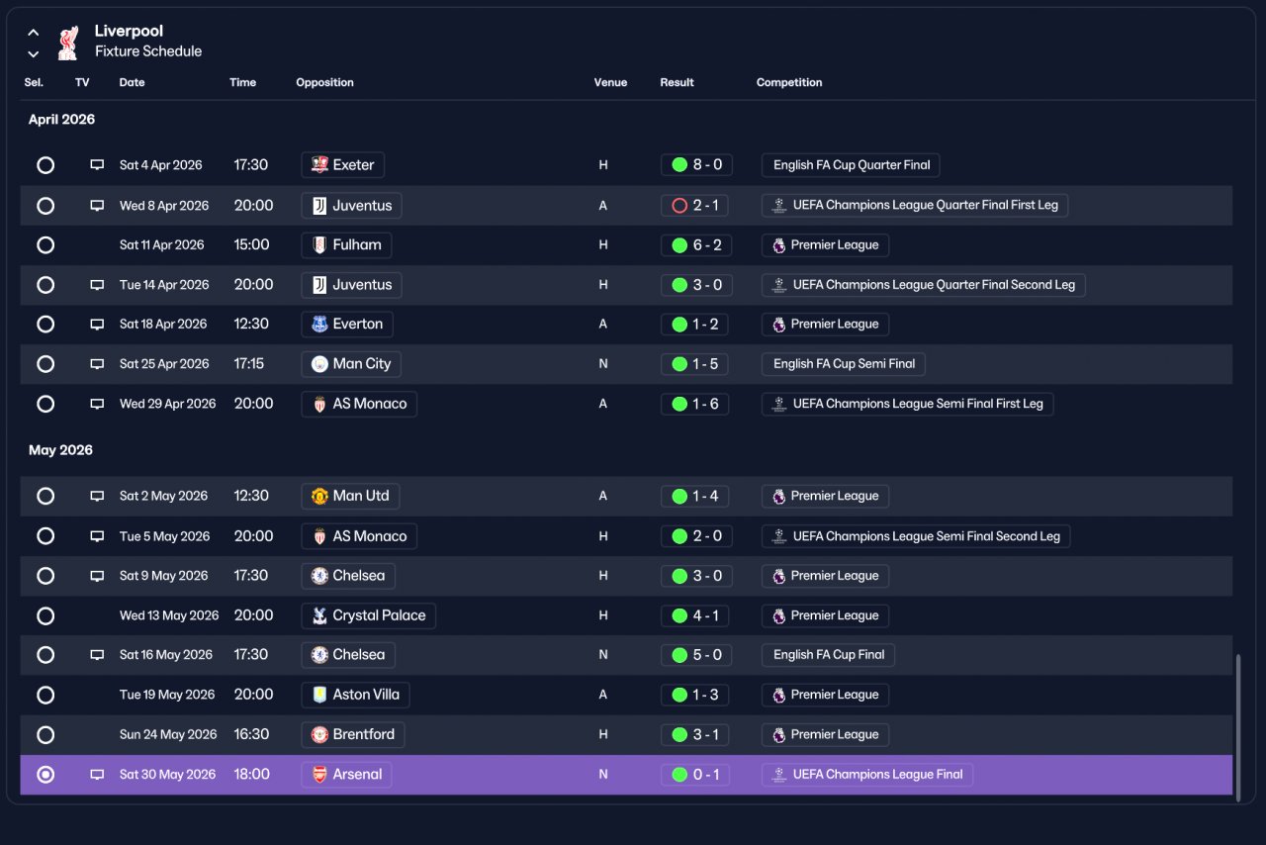1266x845 pixels.
Task: Click the up chevron beside Liverpool
Action: [x=34, y=33]
